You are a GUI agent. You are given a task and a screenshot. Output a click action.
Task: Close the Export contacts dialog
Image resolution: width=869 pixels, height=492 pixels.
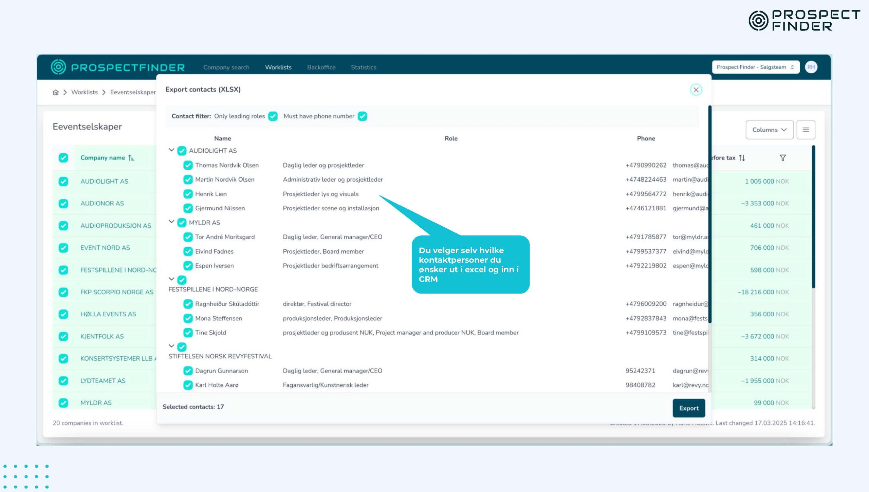point(696,90)
